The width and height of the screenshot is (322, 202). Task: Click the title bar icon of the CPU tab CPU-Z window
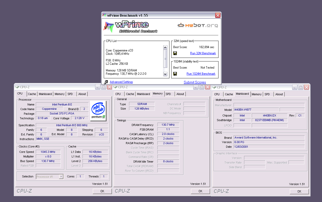point(17,87)
